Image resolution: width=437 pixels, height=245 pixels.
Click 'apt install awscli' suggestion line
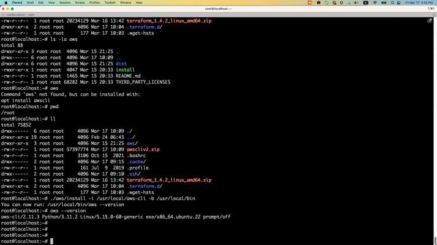tap(26, 100)
